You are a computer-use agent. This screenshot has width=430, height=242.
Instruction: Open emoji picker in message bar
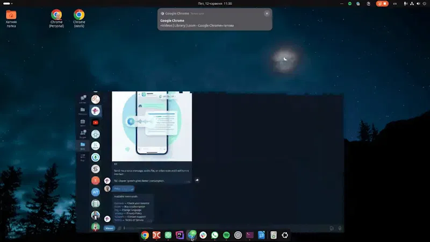[x=332, y=228]
